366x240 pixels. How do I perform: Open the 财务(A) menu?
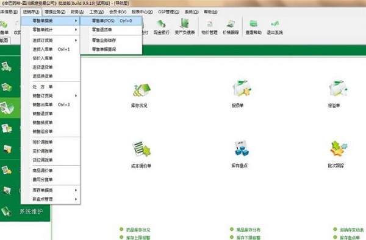pos(77,12)
